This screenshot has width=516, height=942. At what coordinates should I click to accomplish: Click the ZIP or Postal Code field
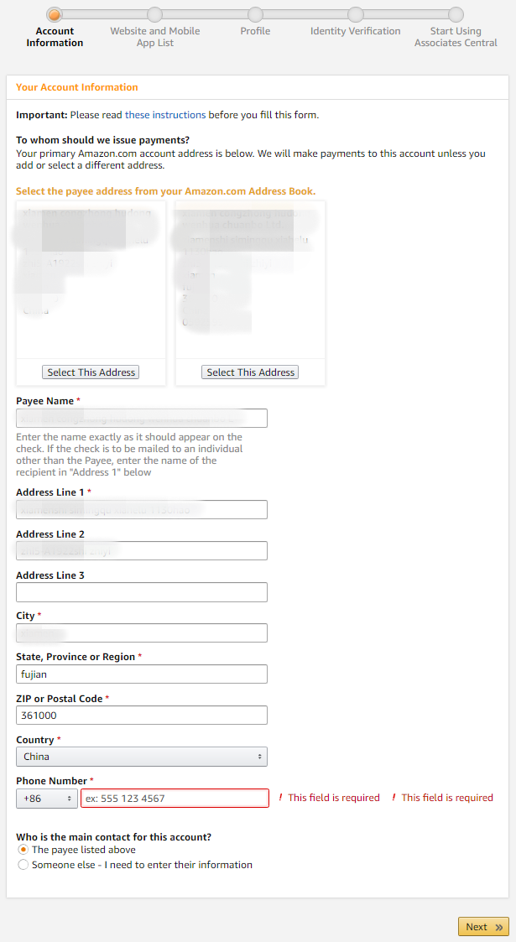pyautogui.click(x=142, y=716)
